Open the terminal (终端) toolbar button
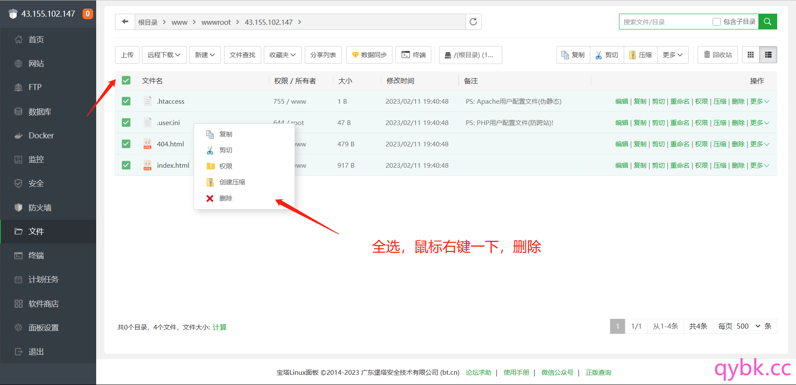The height and width of the screenshot is (385, 796). point(413,55)
